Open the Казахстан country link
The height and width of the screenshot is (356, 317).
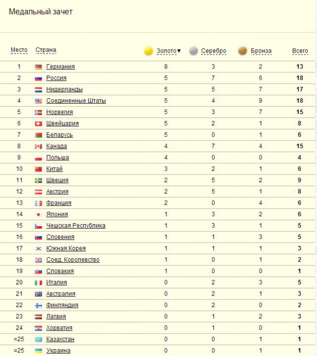pyautogui.click(x=60, y=339)
